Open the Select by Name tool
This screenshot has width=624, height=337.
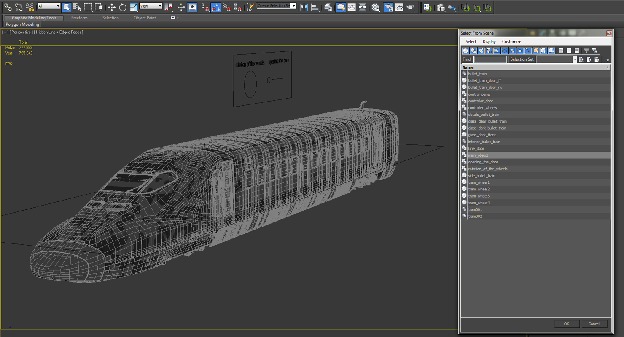(77, 7)
